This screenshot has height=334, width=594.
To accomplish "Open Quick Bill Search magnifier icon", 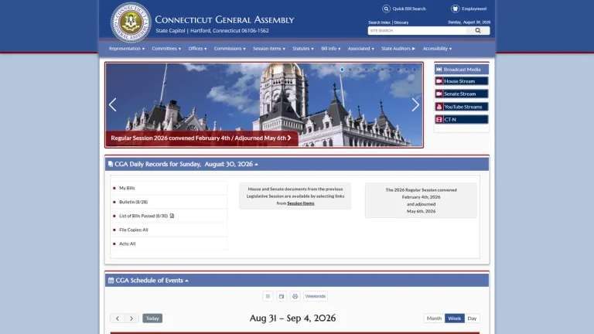I will tap(386, 9).
